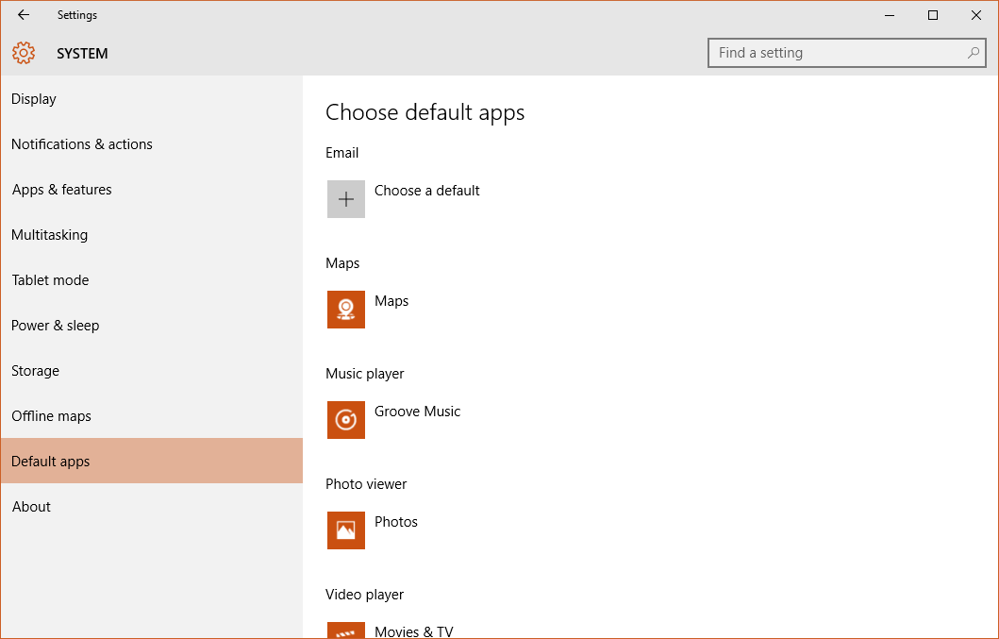Image resolution: width=999 pixels, height=639 pixels.
Task: Click the SYSTEM title text
Action: (x=82, y=54)
